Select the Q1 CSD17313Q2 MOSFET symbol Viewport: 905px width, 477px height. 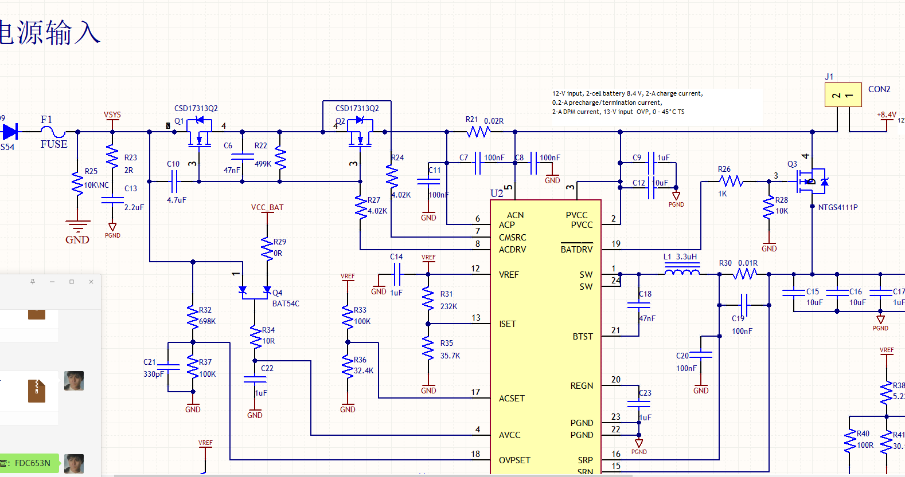199,132
